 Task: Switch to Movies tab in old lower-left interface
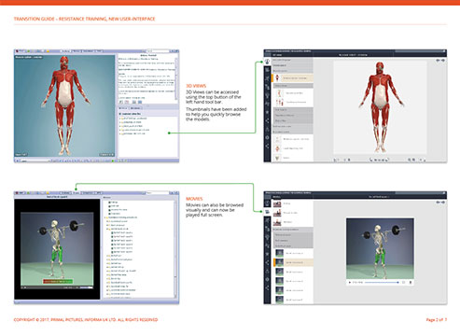pos(76,193)
